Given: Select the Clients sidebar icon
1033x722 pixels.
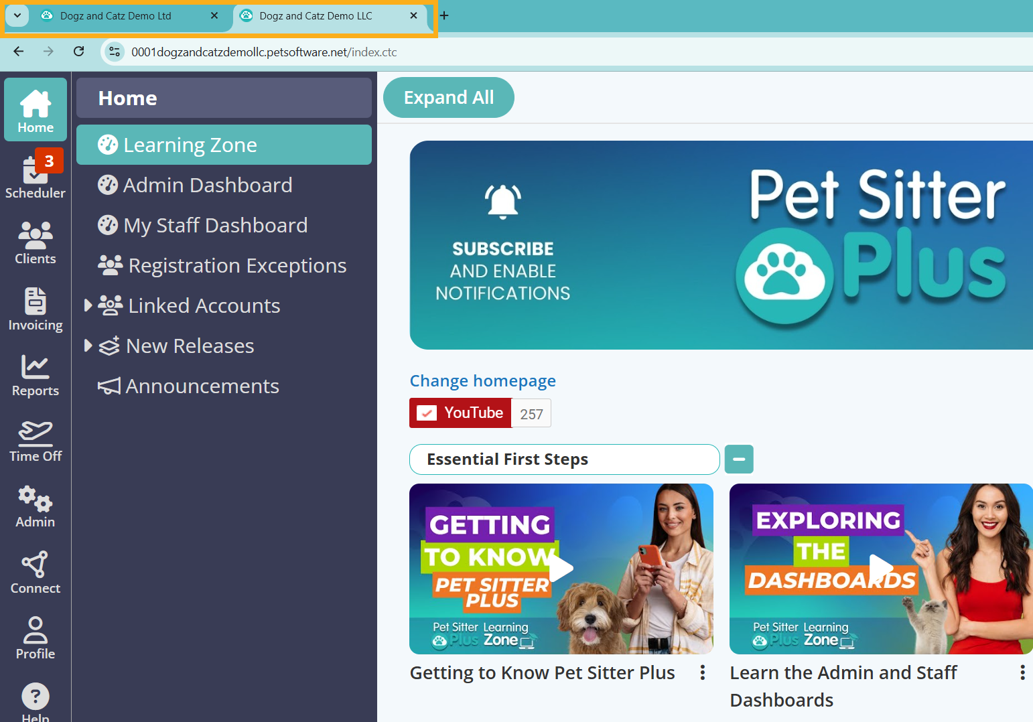Looking at the screenshot, I should (35, 242).
